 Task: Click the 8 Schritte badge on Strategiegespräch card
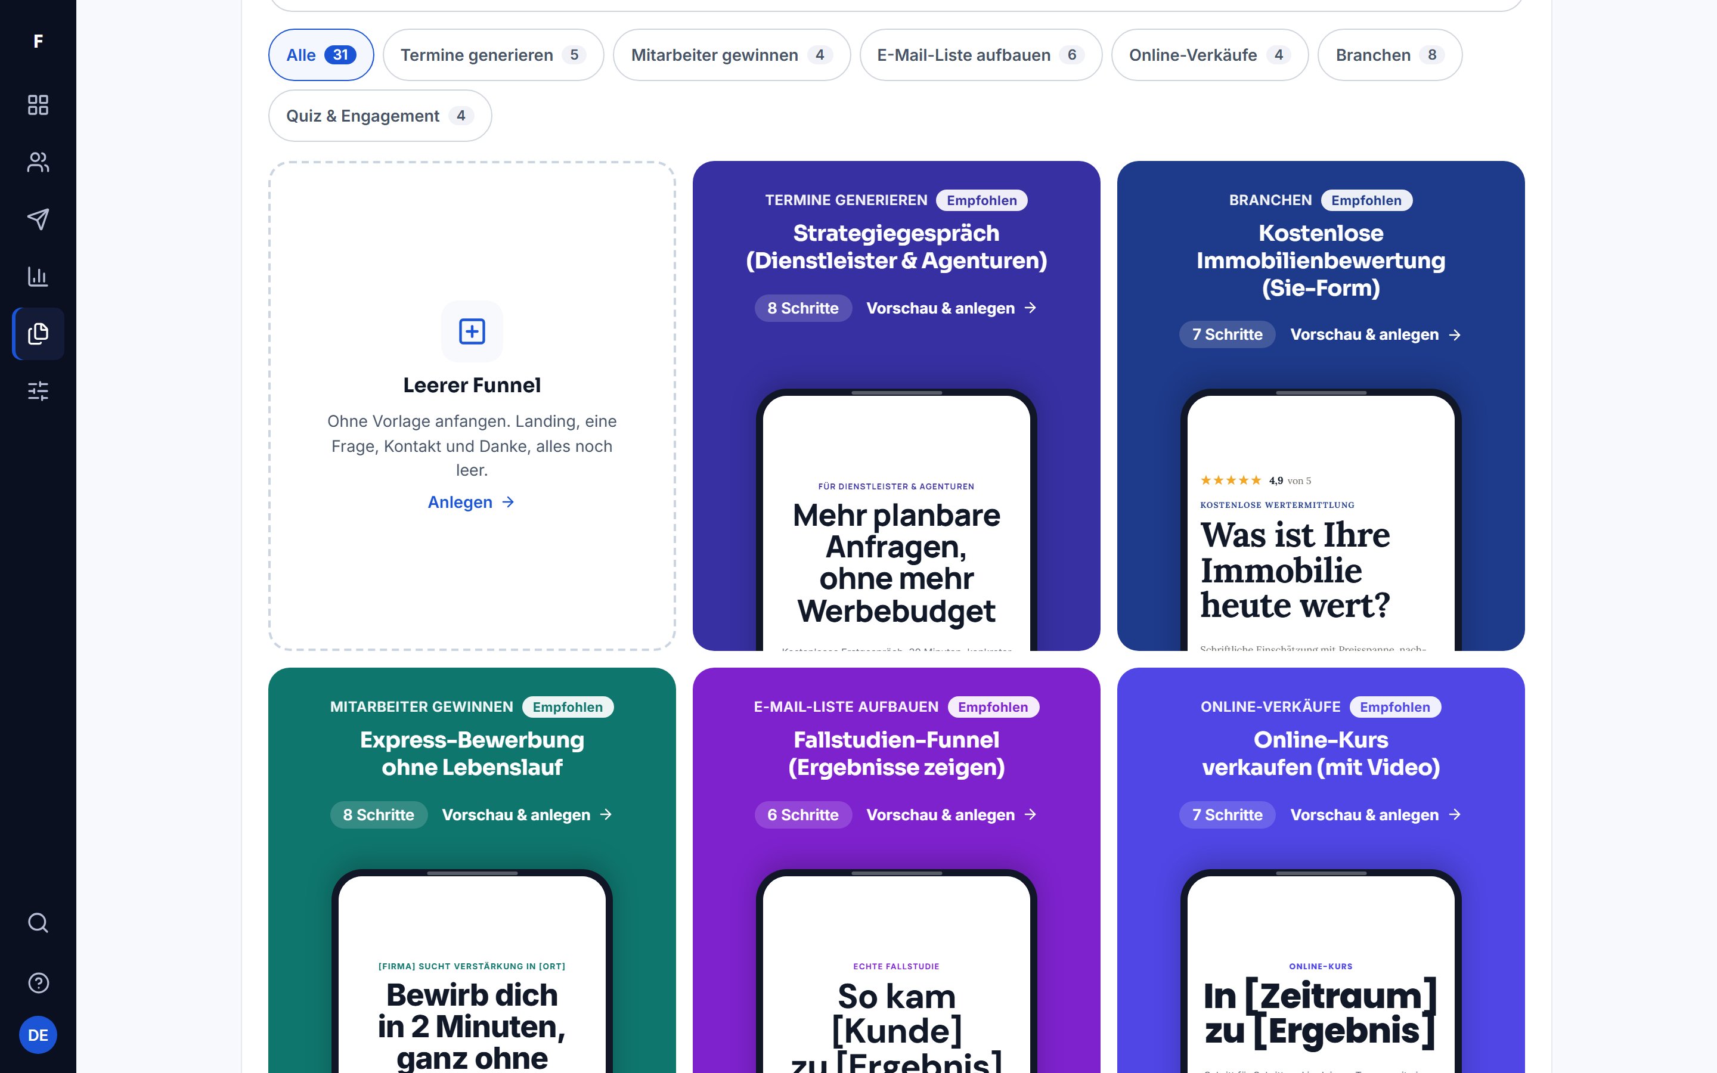point(802,308)
